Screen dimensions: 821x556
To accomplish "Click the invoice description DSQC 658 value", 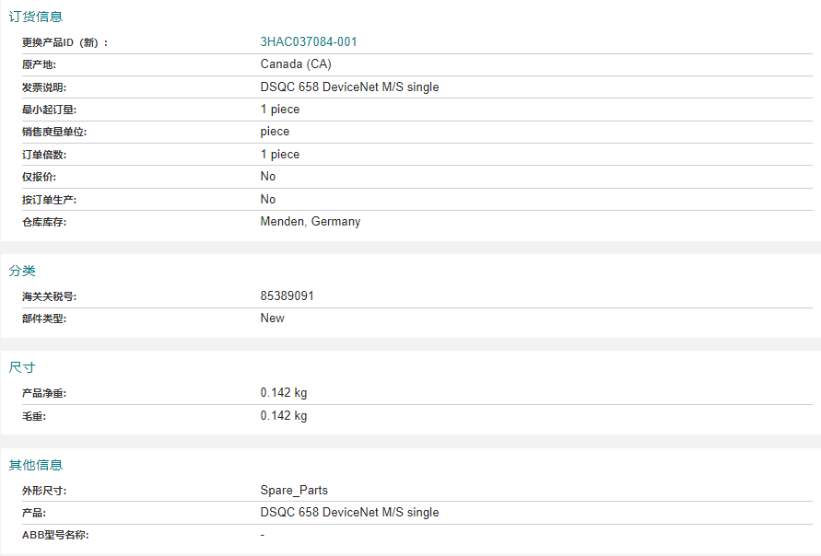I will pyautogui.click(x=349, y=87).
